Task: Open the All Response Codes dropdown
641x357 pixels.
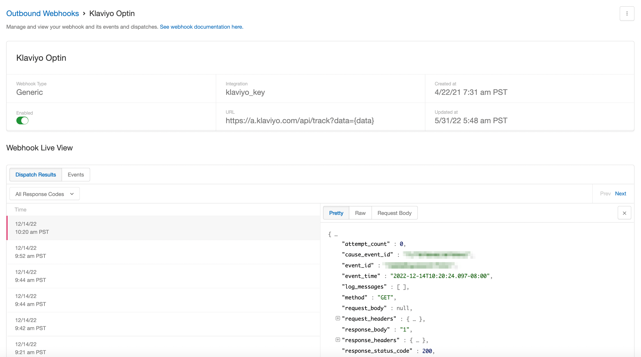Action: pos(44,194)
